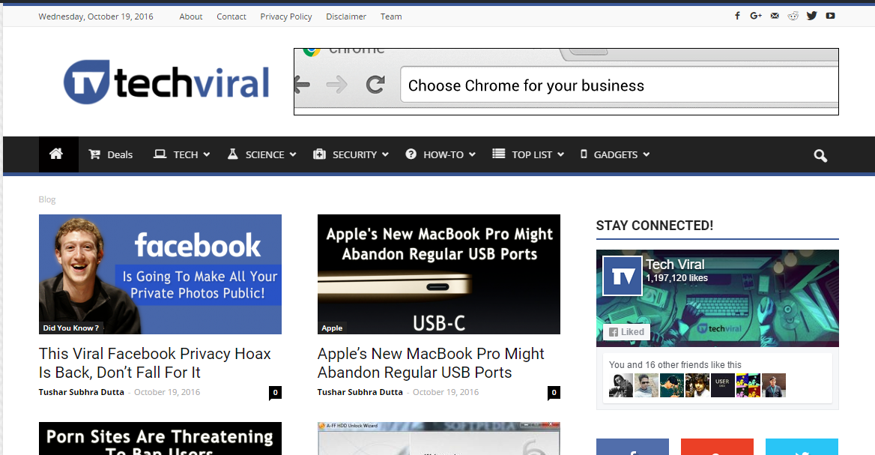Open comment count badge on MacBook article
This screenshot has width=875, height=455.
(x=554, y=393)
